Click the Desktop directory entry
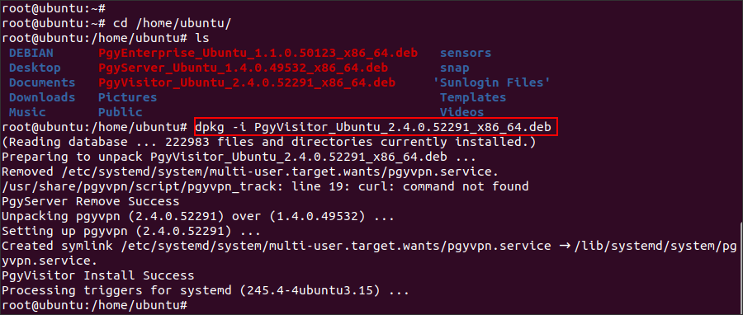This screenshot has height=315, width=743. click(x=35, y=68)
